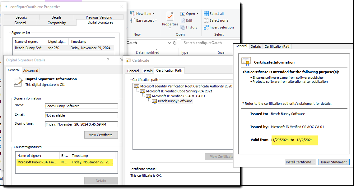
Task: Select the Beach Bunny Software certificate node
Action: tap(175, 101)
